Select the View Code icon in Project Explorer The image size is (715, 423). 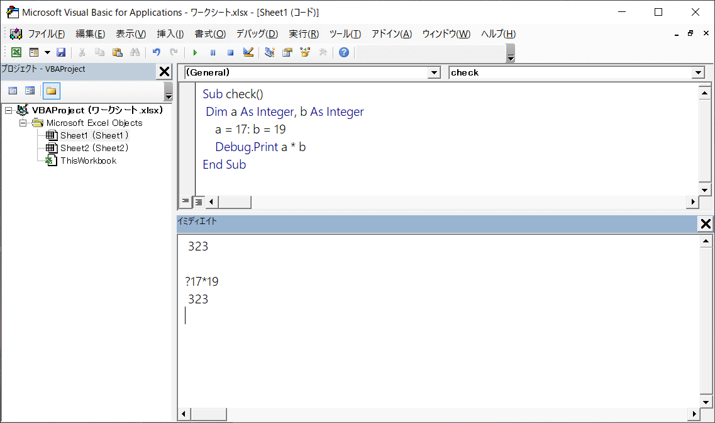[14, 91]
